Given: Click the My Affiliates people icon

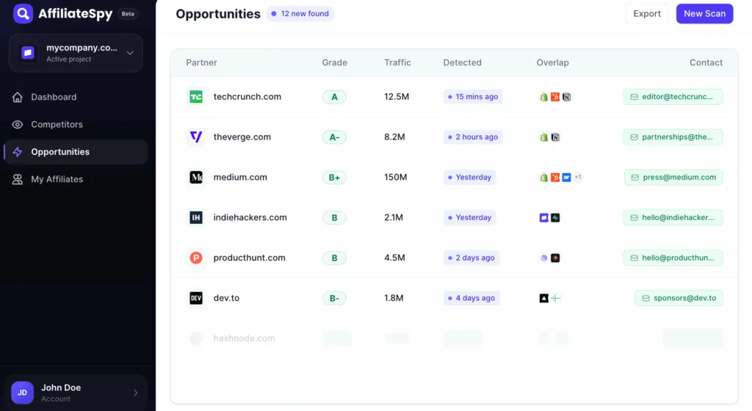Looking at the screenshot, I should click(x=18, y=179).
